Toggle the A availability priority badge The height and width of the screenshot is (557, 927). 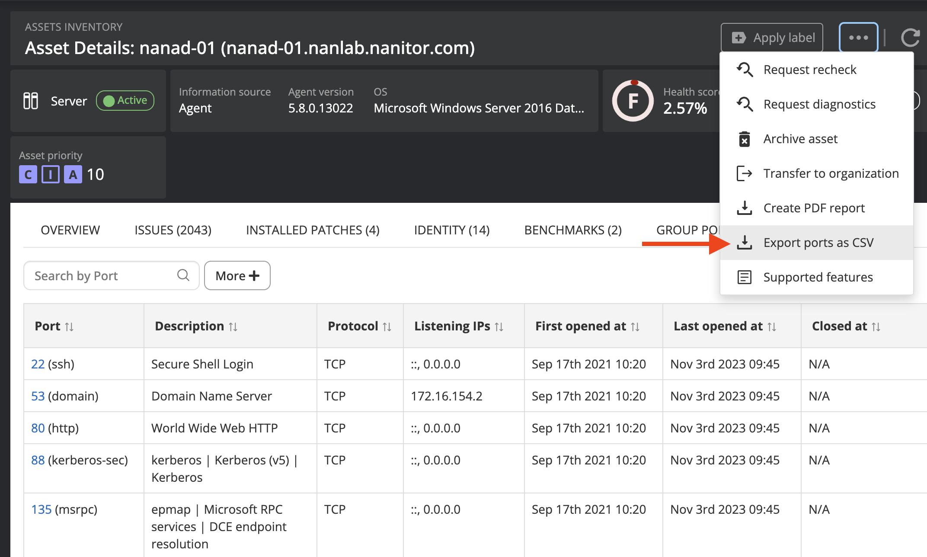coord(73,175)
